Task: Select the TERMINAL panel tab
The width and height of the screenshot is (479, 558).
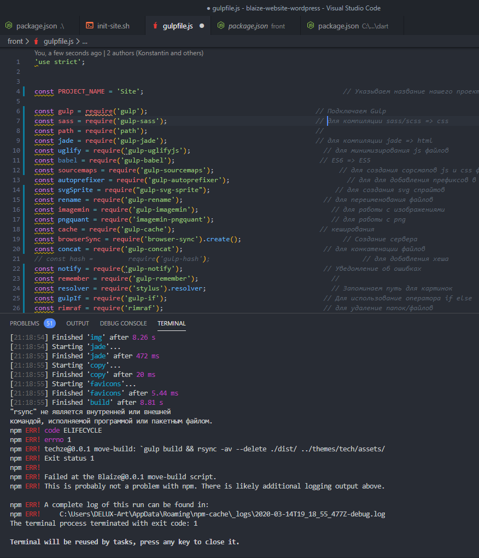Action: tap(171, 323)
